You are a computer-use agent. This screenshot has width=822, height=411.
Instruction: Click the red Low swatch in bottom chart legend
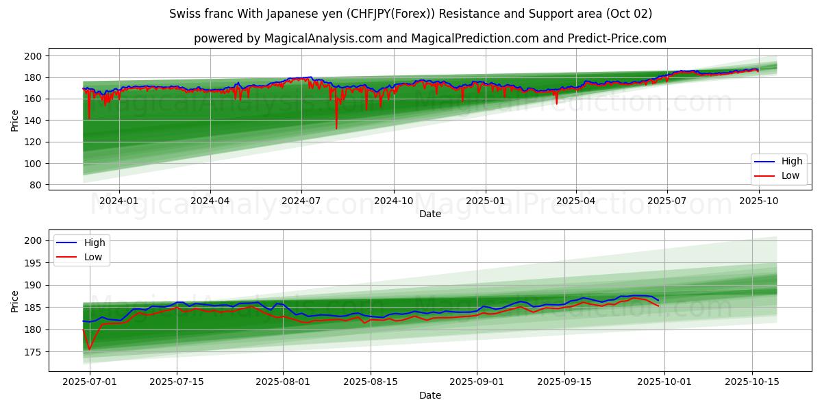click(x=67, y=257)
